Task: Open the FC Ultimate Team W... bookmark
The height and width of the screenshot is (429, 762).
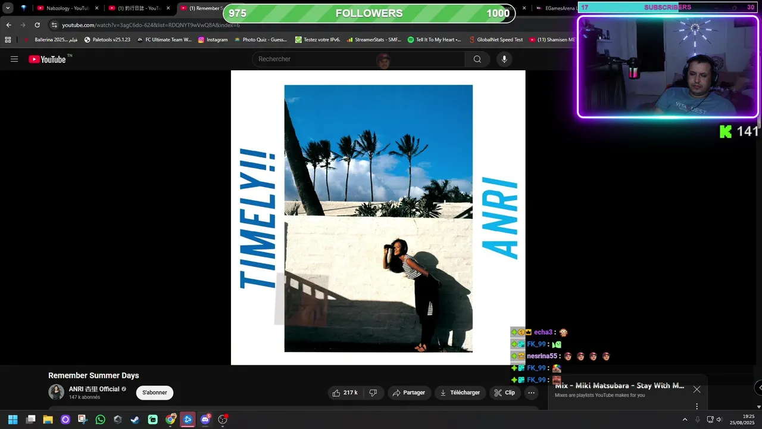Action: pyautogui.click(x=164, y=40)
